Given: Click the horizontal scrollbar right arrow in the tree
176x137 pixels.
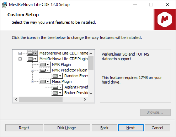Looking at the screenshot, I should pos(85,99).
